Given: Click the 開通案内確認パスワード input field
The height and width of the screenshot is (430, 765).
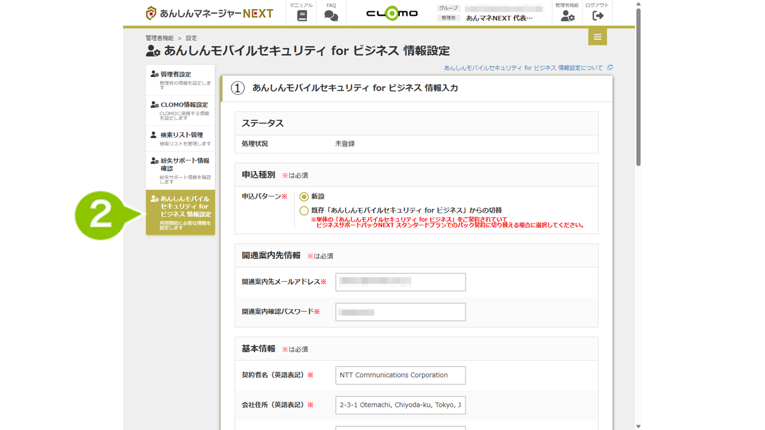Looking at the screenshot, I should (x=401, y=312).
